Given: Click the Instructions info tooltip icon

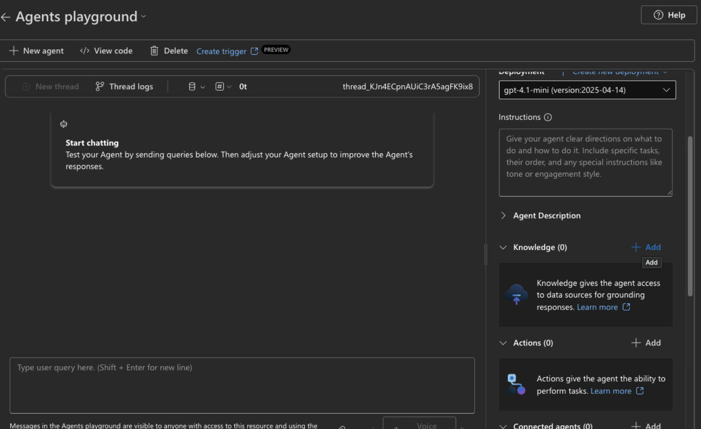Looking at the screenshot, I should (548, 117).
